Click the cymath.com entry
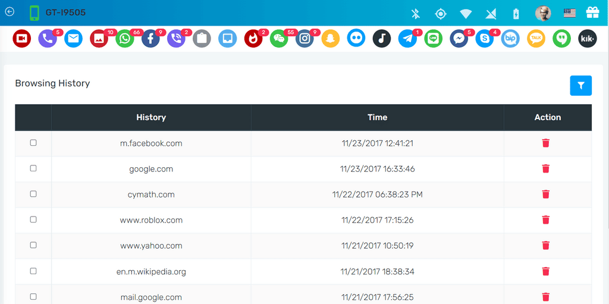The height and width of the screenshot is (304, 609). (151, 195)
